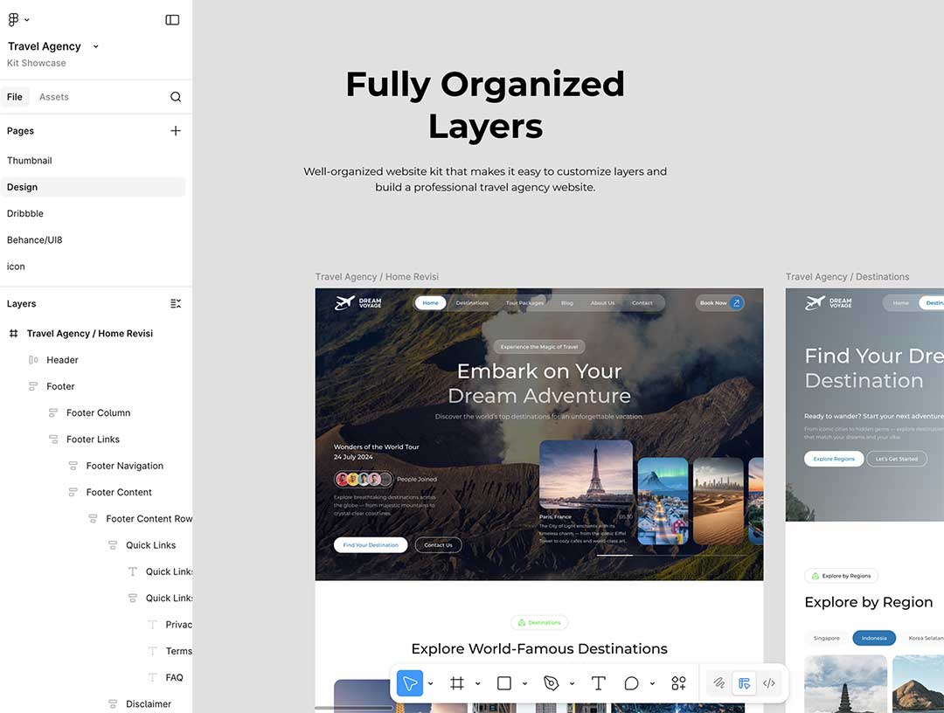The width and height of the screenshot is (944, 713).
Task: Switch to the Assets tab
Action: tap(53, 97)
